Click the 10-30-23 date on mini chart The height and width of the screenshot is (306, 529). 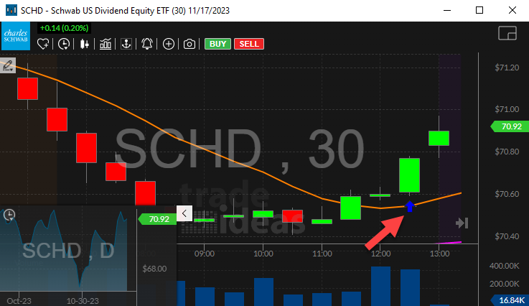click(83, 300)
